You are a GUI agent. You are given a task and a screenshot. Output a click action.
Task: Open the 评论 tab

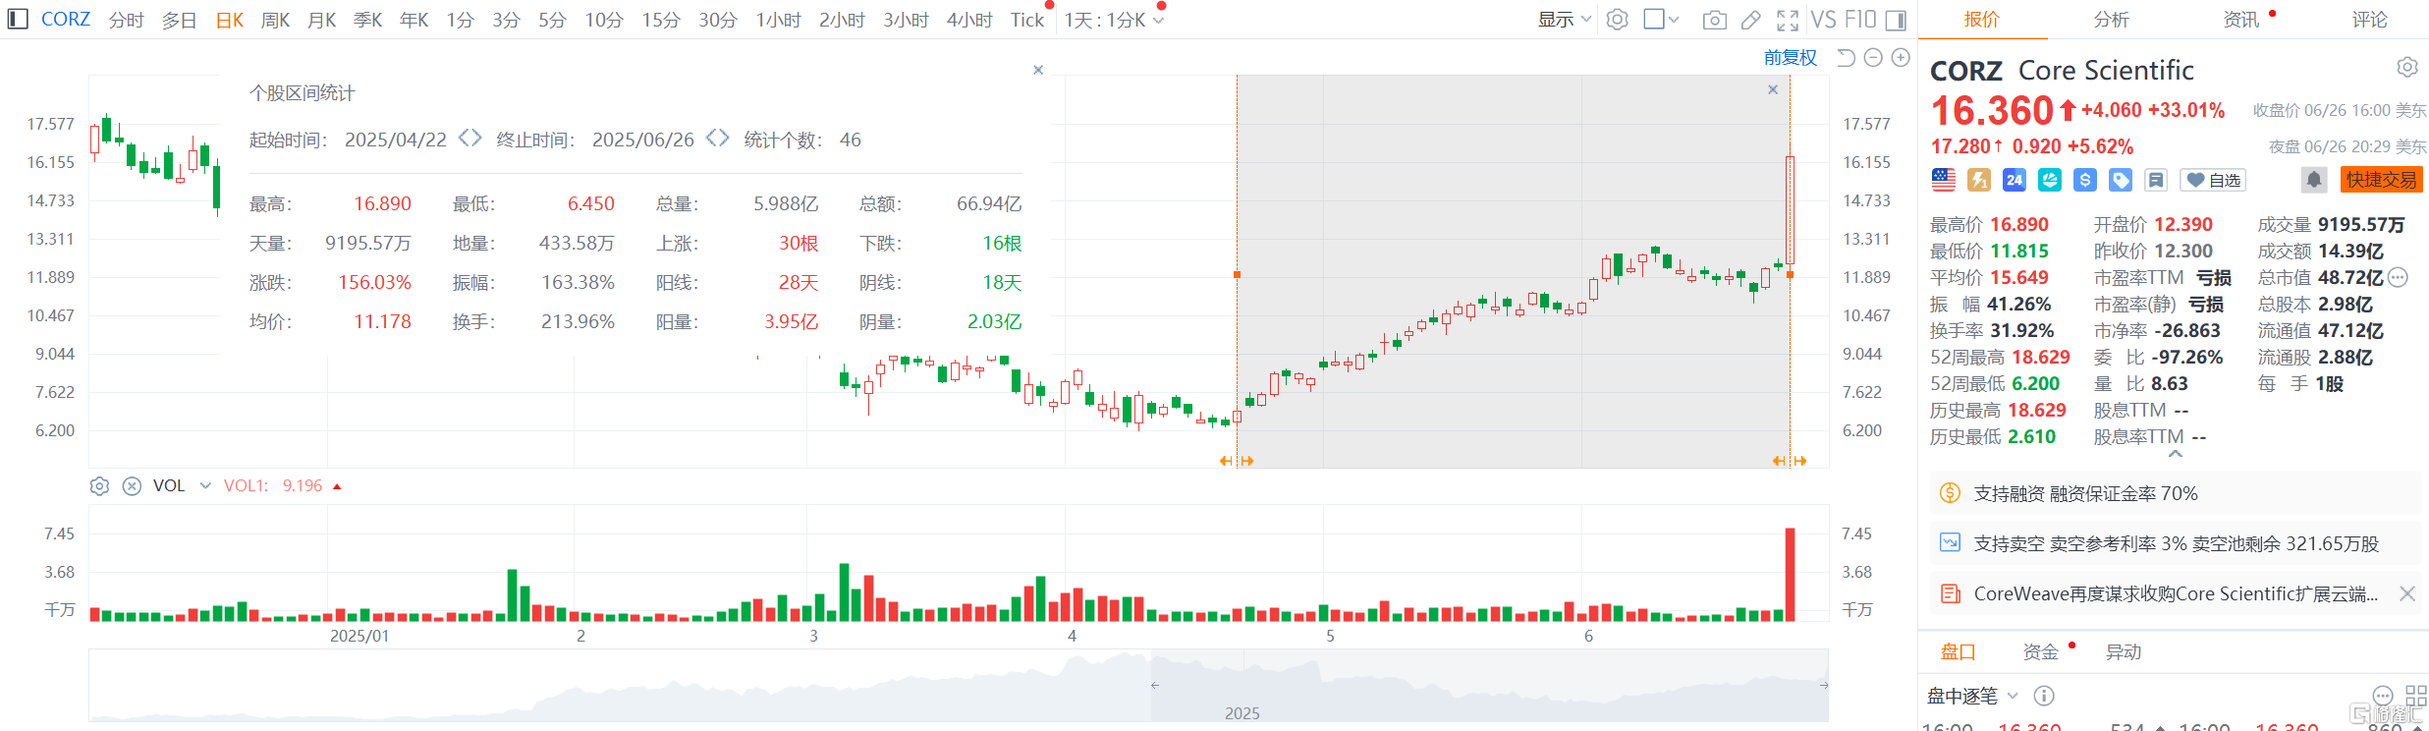coord(2370,20)
